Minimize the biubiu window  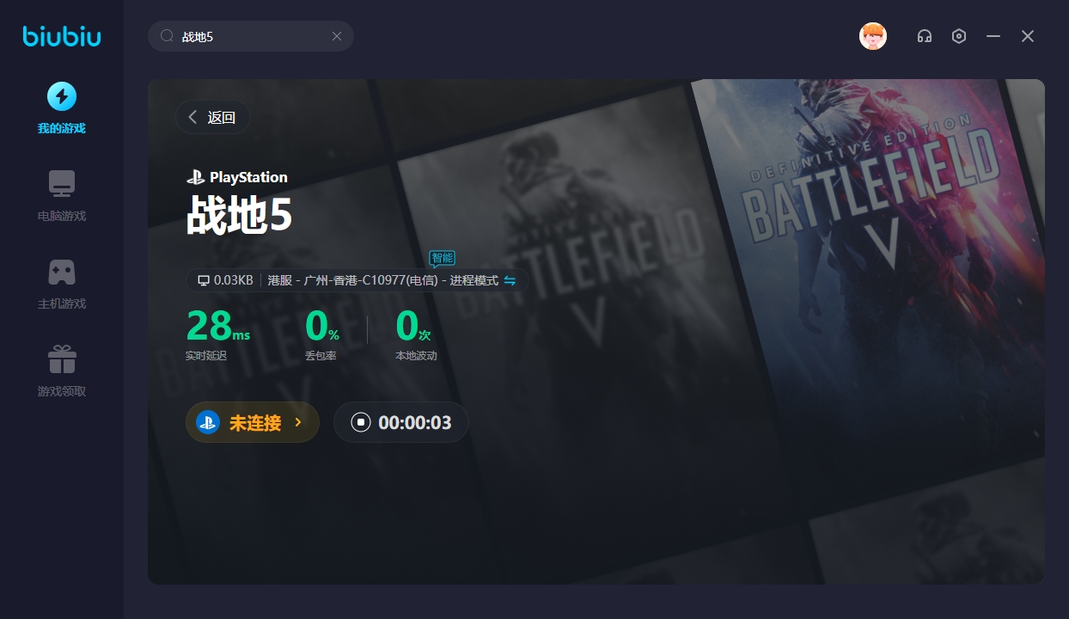(993, 36)
